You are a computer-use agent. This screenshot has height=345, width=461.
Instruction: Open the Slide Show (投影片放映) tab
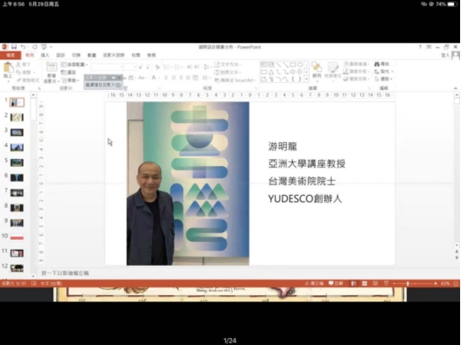tap(114, 55)
